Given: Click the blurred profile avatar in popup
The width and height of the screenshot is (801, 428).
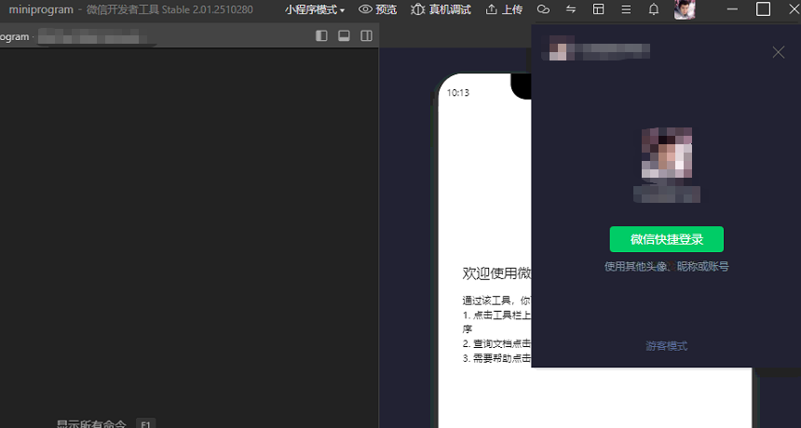Looking at the screenshot, I should [667, 153].
